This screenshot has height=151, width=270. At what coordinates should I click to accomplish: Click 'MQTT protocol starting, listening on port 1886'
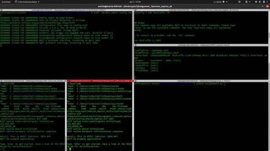click(x=68, y=43)
